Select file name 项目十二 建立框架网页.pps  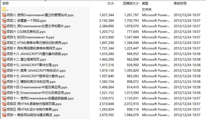(26, 59)
